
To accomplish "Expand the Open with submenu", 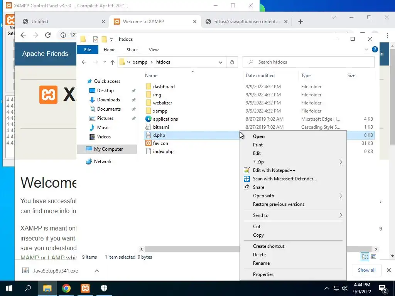I will coord(293,195).
